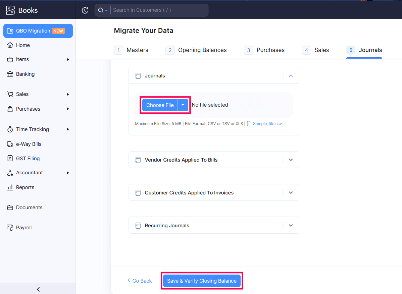Select the Home icon in sidebar
This screenshot has width=402, height=294.
click(10, 45)
